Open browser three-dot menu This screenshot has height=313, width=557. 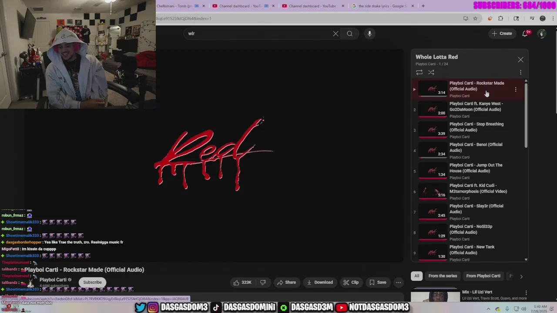click(x=552, y=18)
